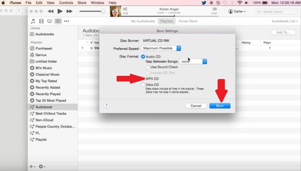
Task: Click the Twitter menu bar icon
Action: point(204,3)
